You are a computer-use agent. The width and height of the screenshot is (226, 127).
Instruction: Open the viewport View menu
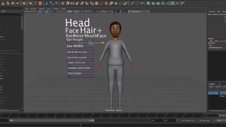[x=27, y=9]
